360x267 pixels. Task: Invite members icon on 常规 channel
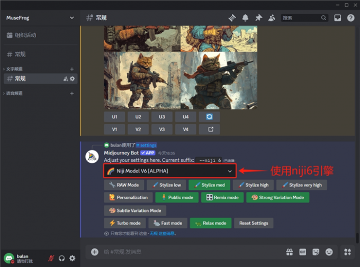(66, 79)
